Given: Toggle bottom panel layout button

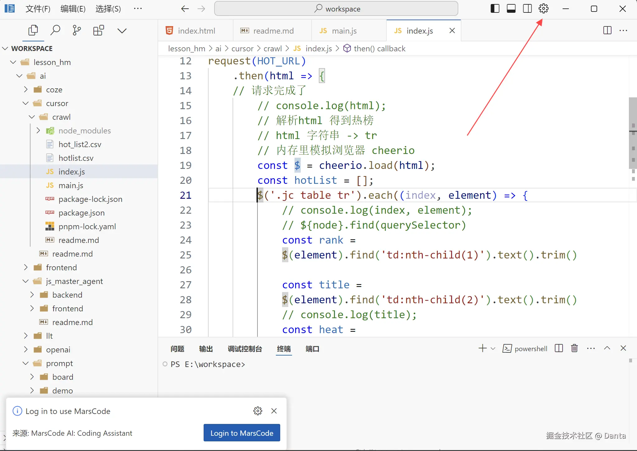Looking at the screenshot, I should point(511,9).
